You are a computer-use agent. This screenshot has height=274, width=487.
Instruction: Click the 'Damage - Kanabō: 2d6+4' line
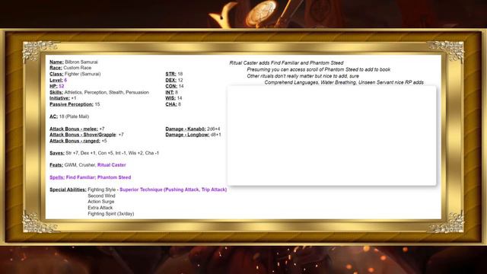(x=193, y=129)
